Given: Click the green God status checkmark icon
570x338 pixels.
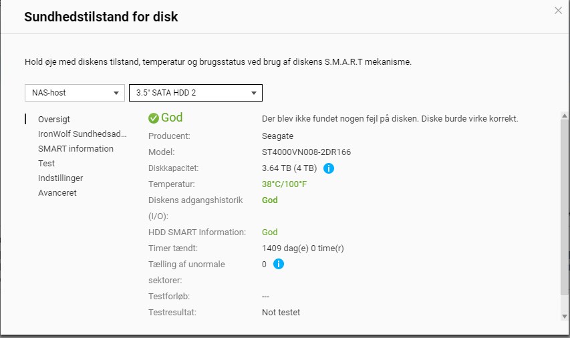Looking at the screenshot, I should (x=154, y=118).
